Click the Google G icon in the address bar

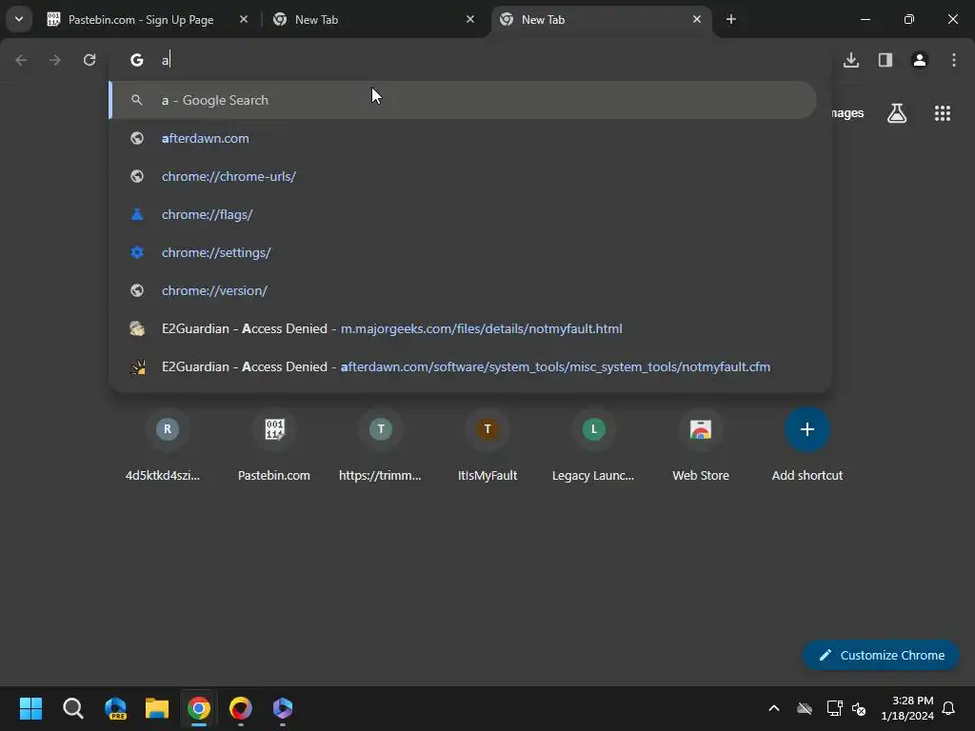click(137, 60)
